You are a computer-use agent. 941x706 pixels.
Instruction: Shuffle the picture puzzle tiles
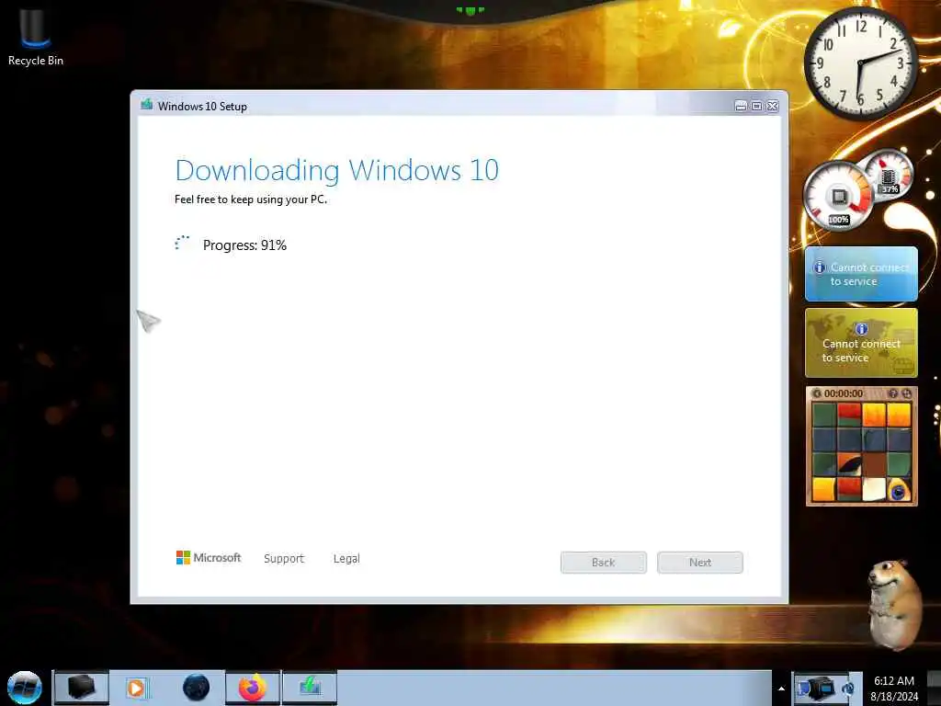pyautogui.click(x=907, y=393)
